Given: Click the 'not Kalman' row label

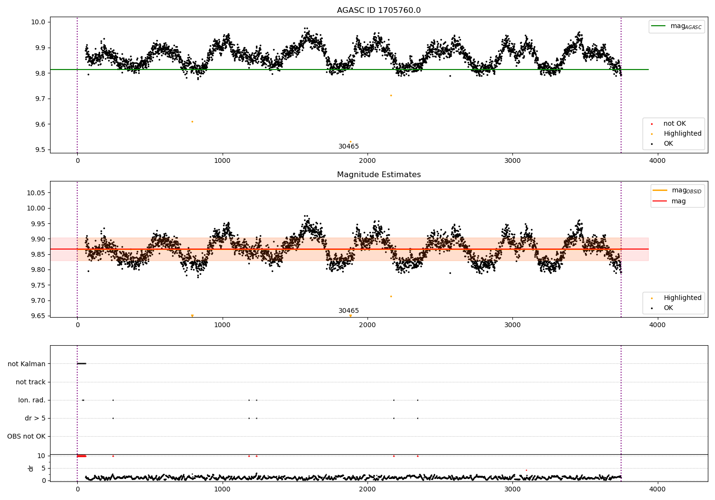Looking at the screenshot, I should click(x=27, y=364).
